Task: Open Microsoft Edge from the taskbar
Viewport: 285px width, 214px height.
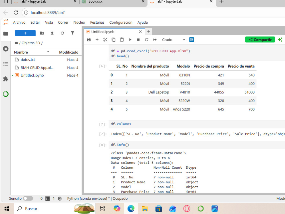Action: tap(131, 209)
